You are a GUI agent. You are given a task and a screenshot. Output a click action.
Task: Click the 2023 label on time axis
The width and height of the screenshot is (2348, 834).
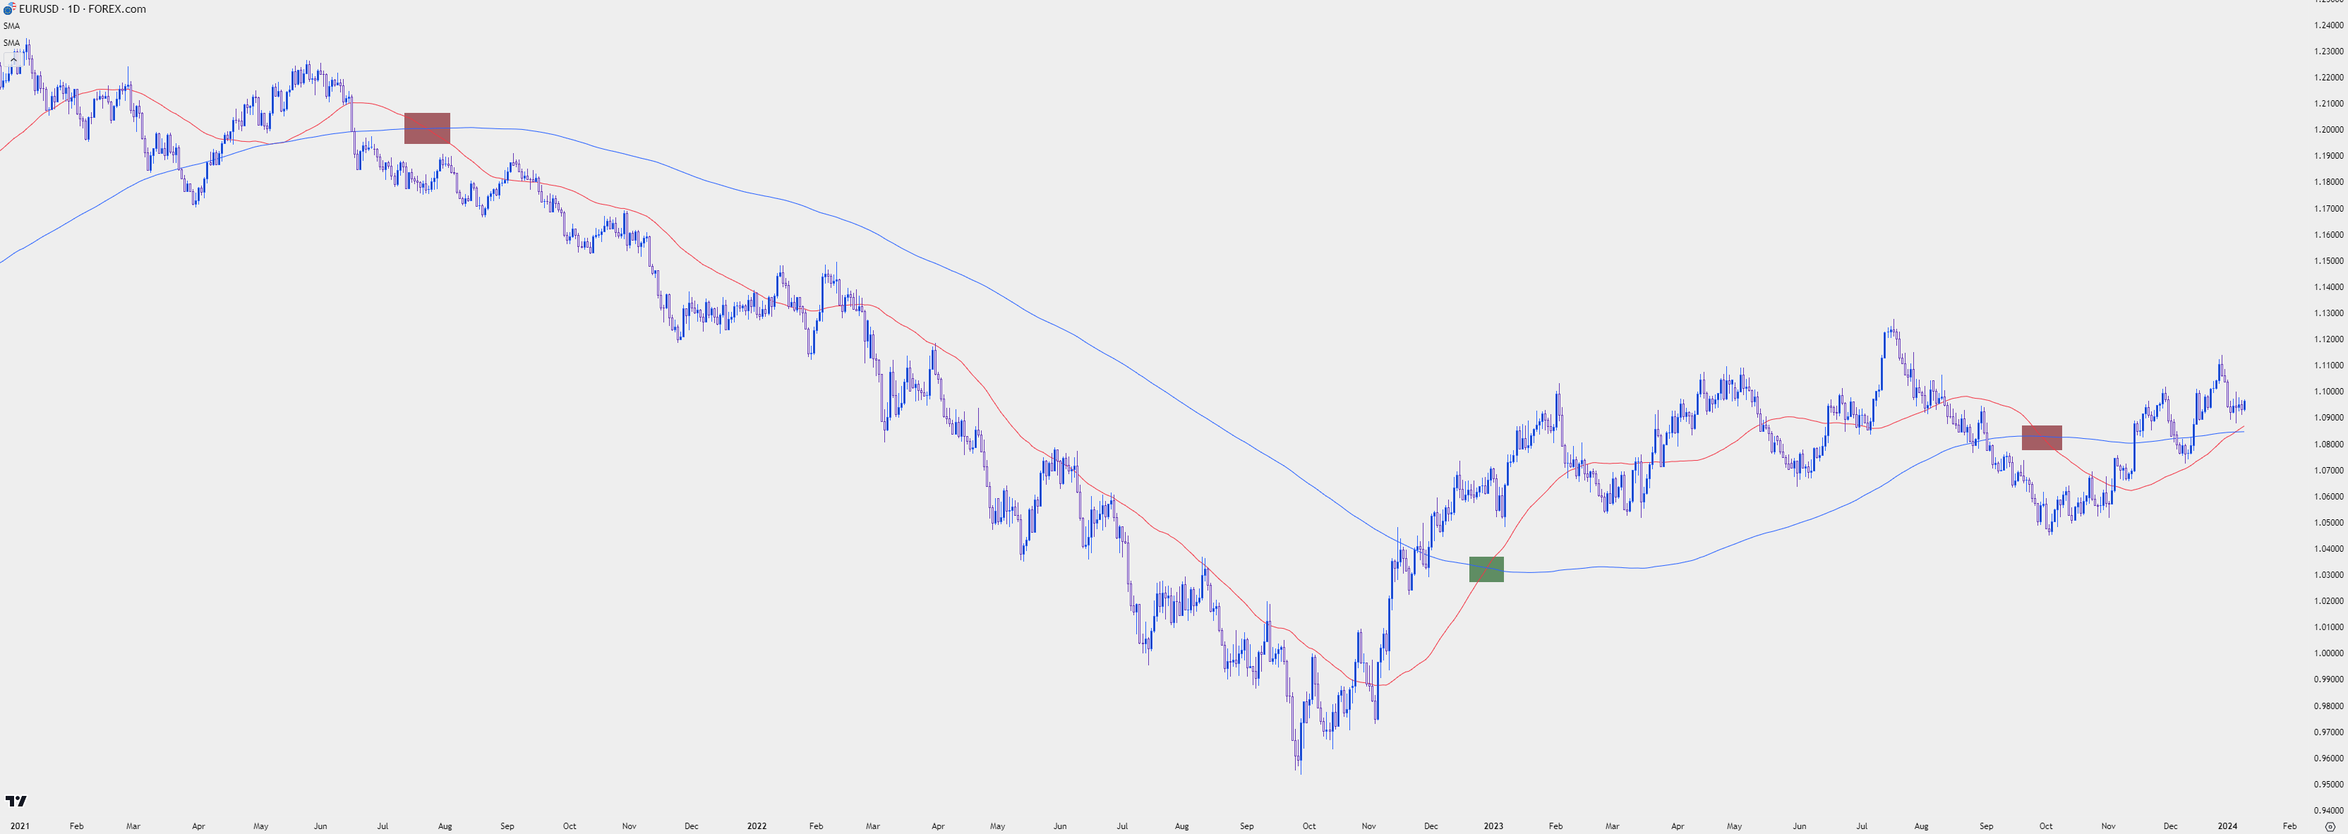1493,826
